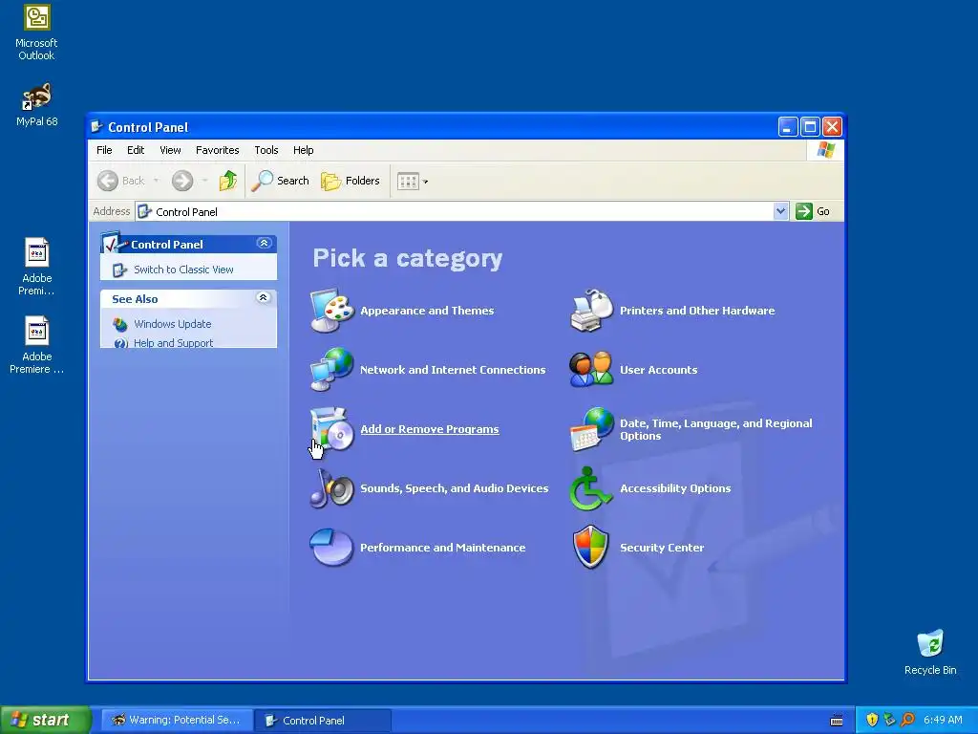This screenshot has height=734, width=978.
Task: Open the Appearance and Themes palette icon
Action: (332, 311)
